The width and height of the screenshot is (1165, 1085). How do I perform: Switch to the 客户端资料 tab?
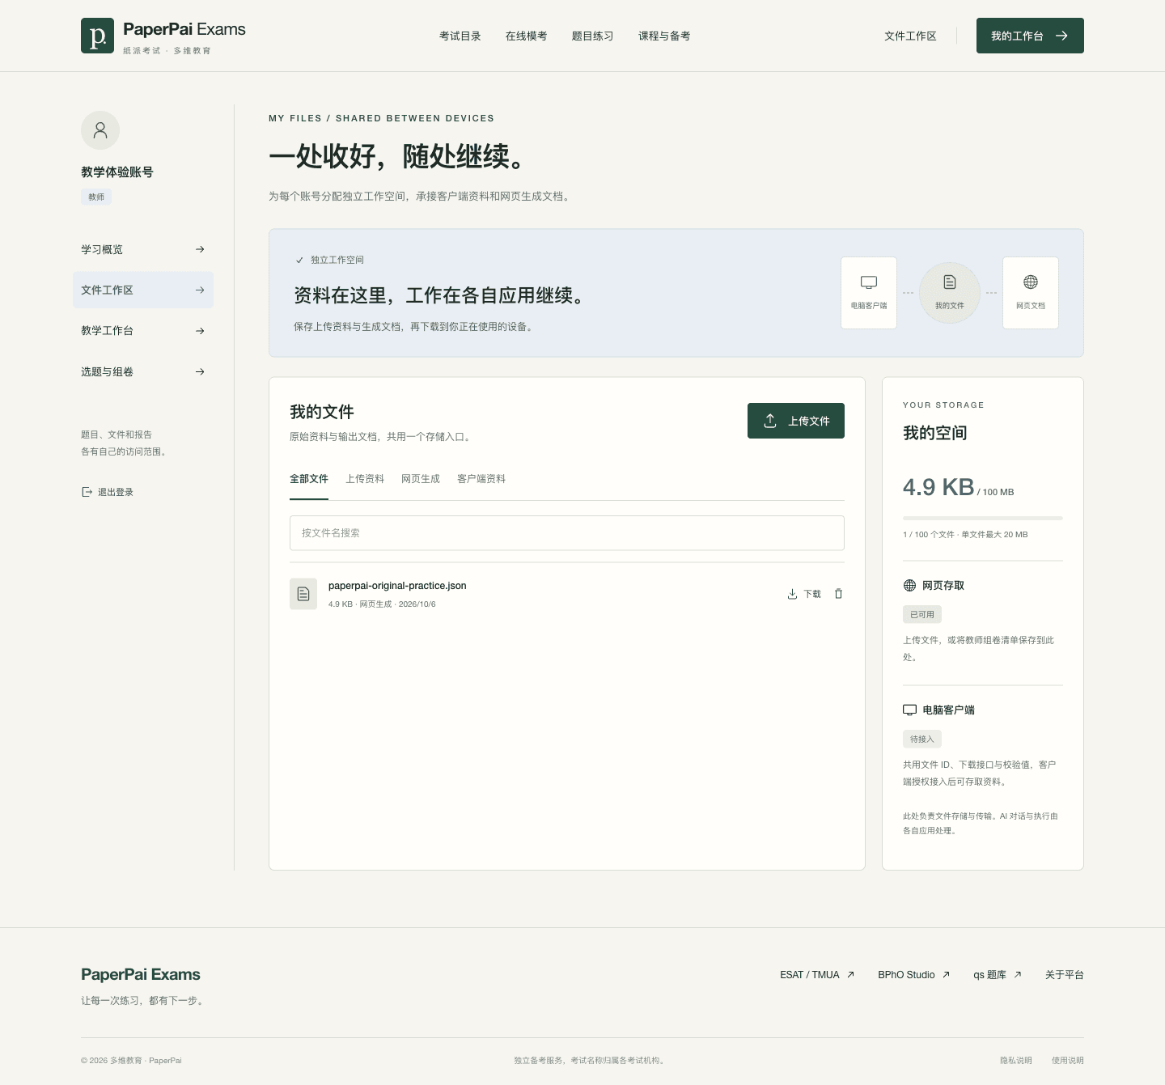481,479
